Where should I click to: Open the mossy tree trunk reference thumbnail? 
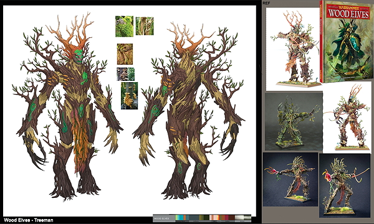tap(145, 26)
